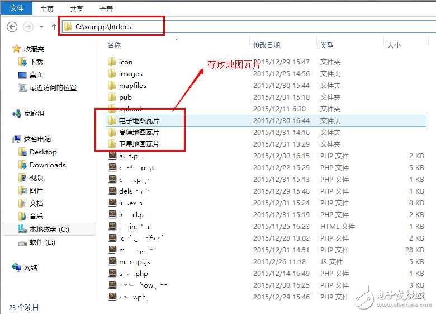Switch to the 查看 ribbon tab

pos(106,9)
